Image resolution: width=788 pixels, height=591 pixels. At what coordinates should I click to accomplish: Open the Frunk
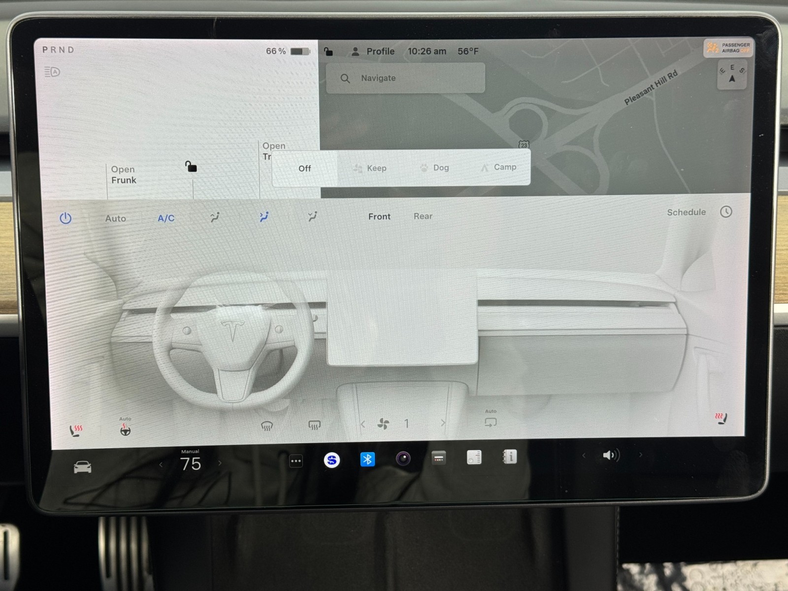tap(124, 175)
